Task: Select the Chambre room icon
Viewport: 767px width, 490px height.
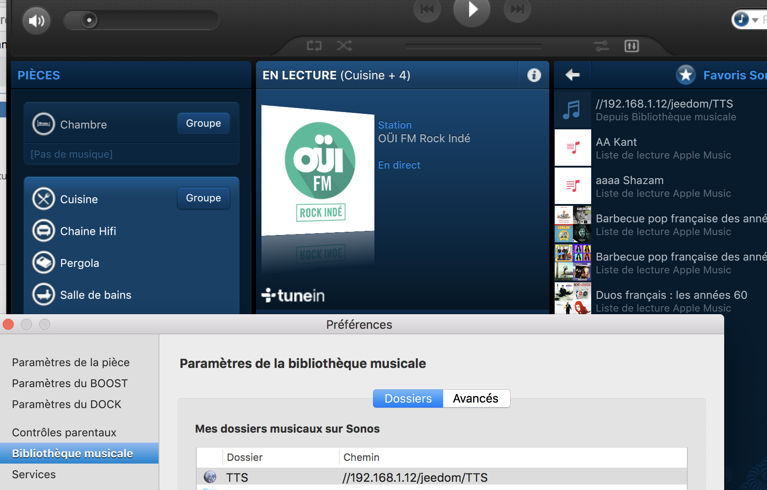Action: click(44, 124)
